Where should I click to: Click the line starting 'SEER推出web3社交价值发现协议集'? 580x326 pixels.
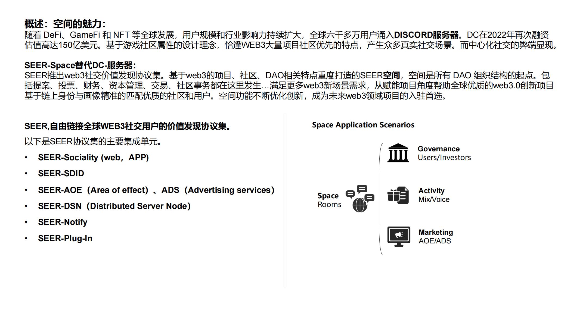287,75
